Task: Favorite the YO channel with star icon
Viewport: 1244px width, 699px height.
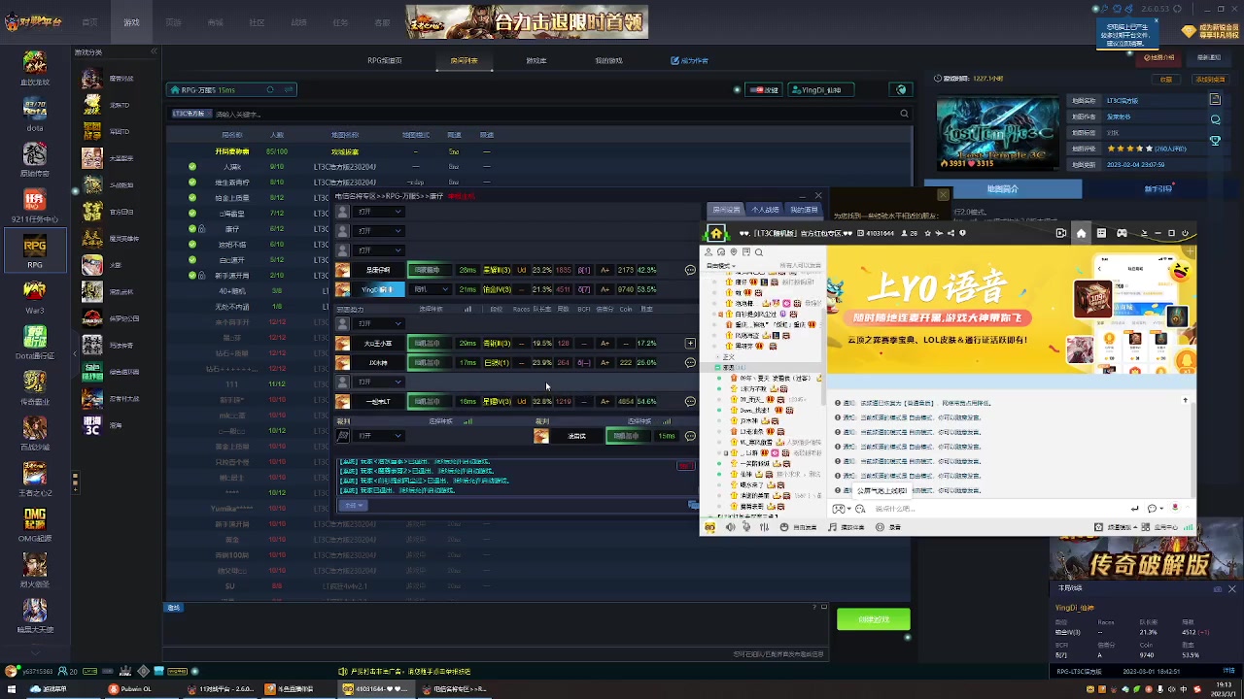Action: [x=928, y=233]
